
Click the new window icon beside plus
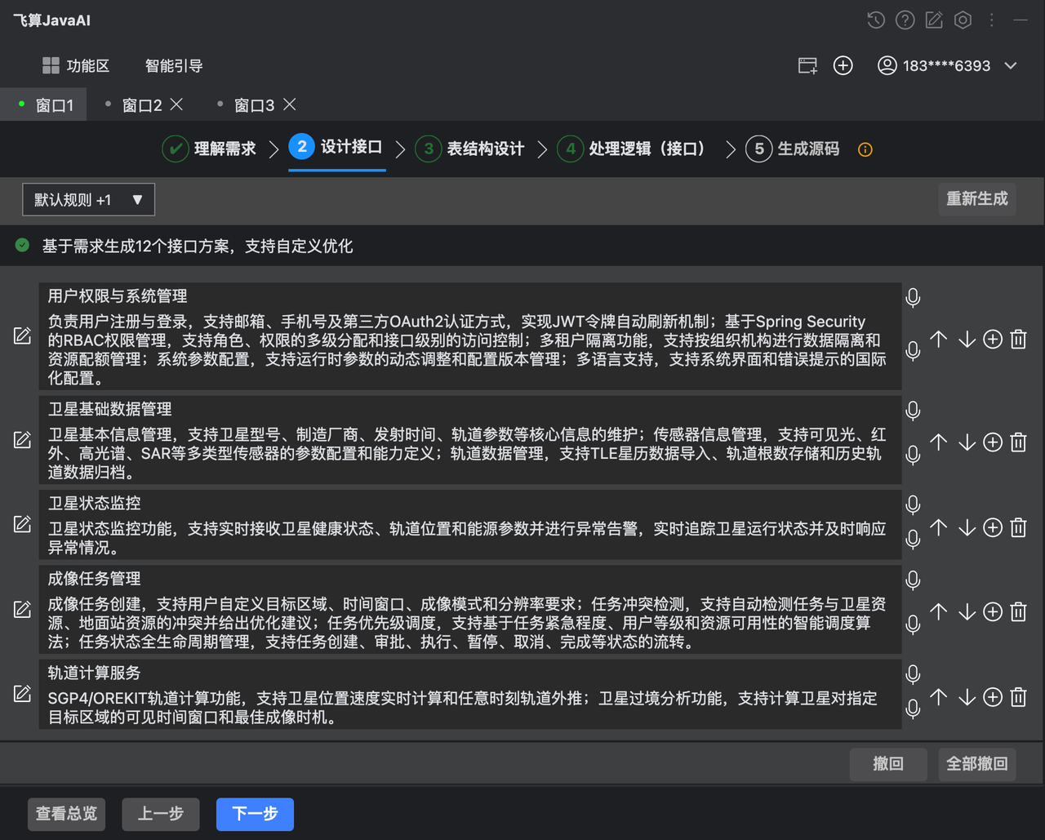click(x=807, y=66)
